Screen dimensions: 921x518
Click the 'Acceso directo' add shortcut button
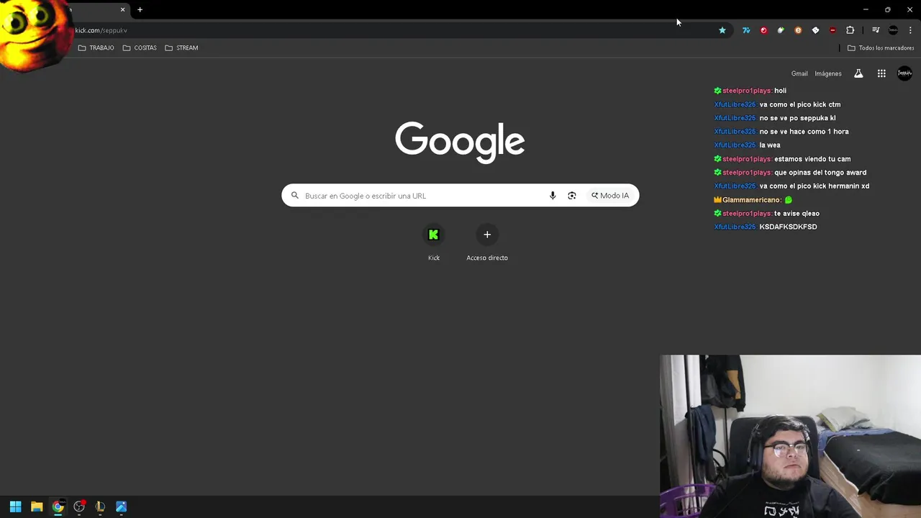(x=487, y=243)
